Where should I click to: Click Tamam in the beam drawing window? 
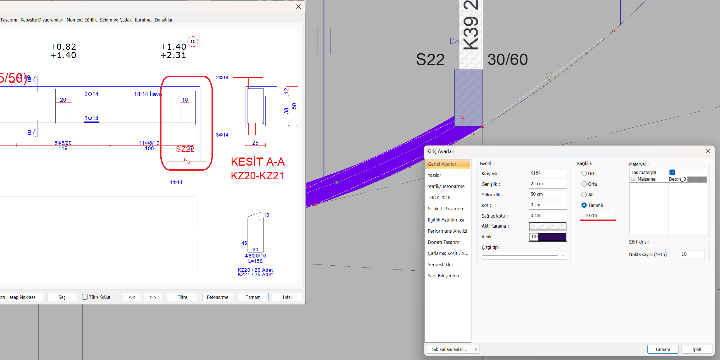tap(253, 297)
